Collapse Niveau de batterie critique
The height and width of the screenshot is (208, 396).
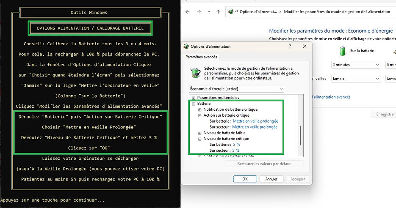tap(199, 139)
